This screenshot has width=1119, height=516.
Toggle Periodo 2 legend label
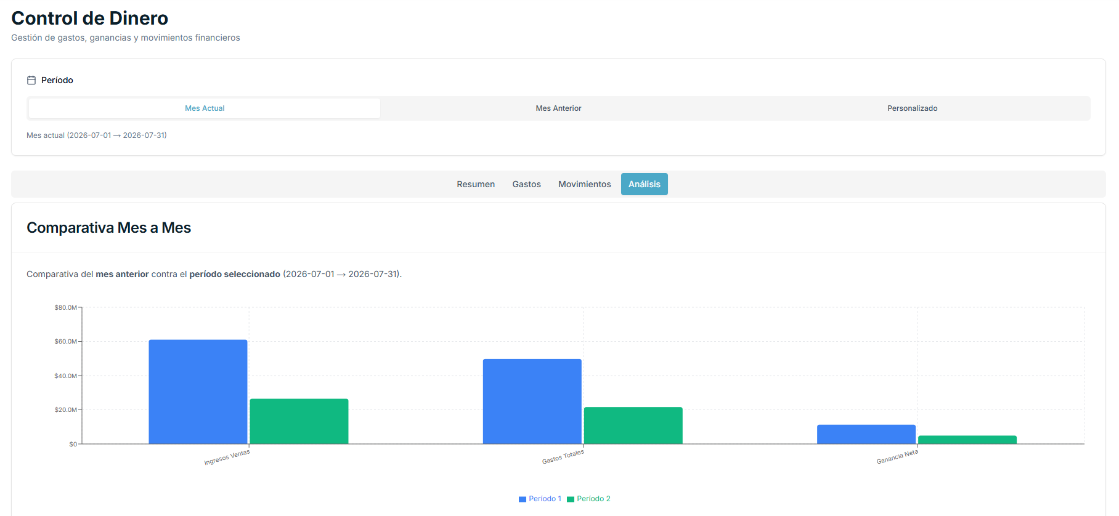(x=593, y=499)
